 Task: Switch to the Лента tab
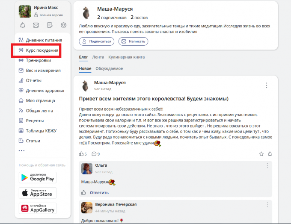(x=98, y=57)
